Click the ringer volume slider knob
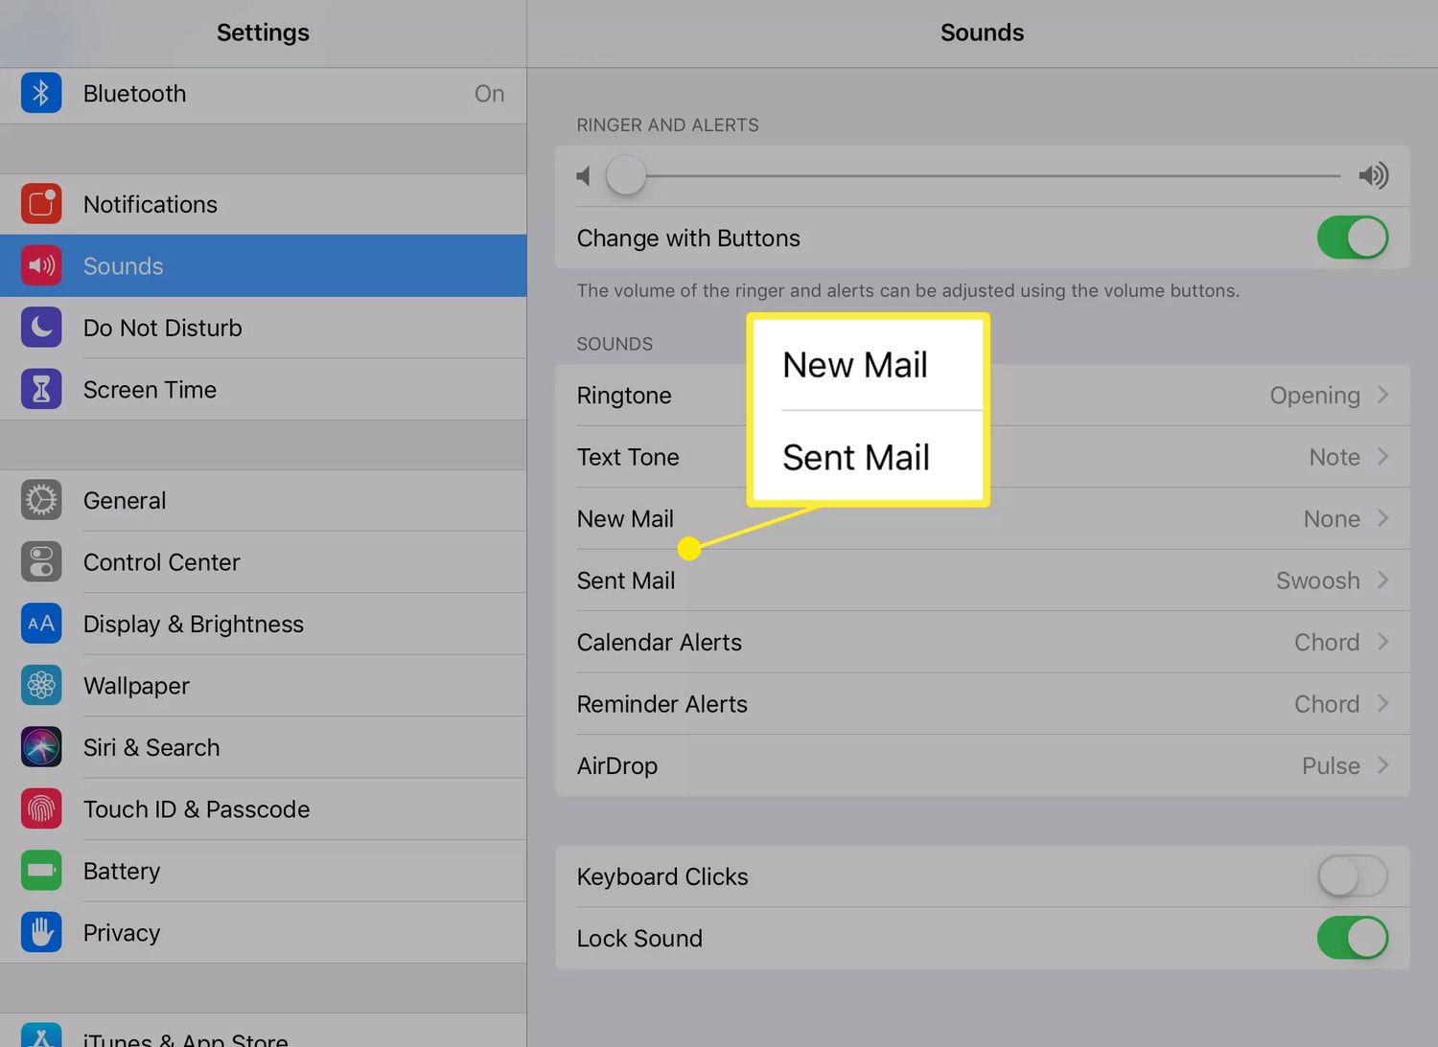 [626, 175]
